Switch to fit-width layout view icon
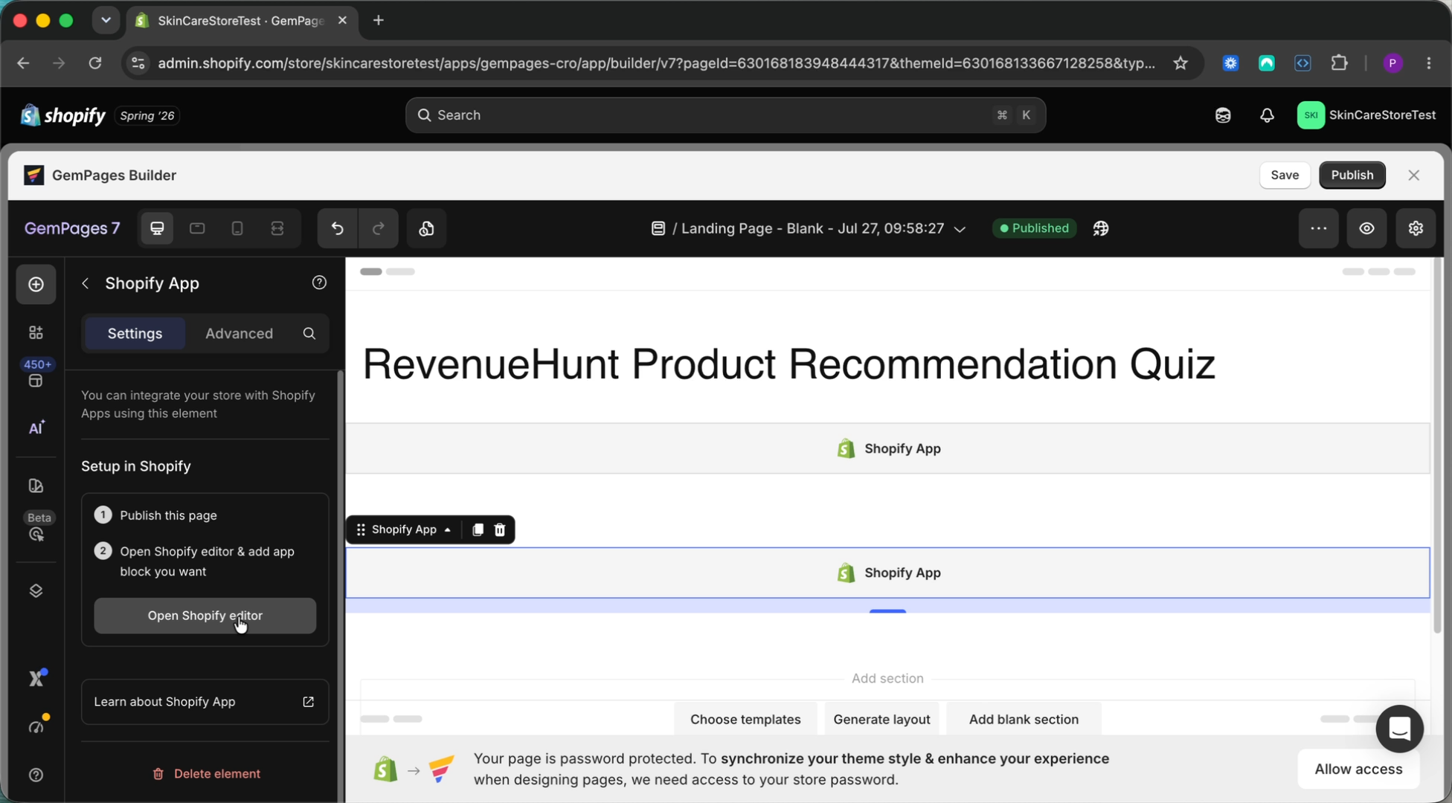This screenshot has width=1452, height=803. point(277,228)
